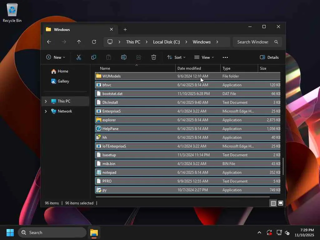The height and width of the screenshot is (240, 320).
Task: Open the Windows Start button
Action: point(10,232)
